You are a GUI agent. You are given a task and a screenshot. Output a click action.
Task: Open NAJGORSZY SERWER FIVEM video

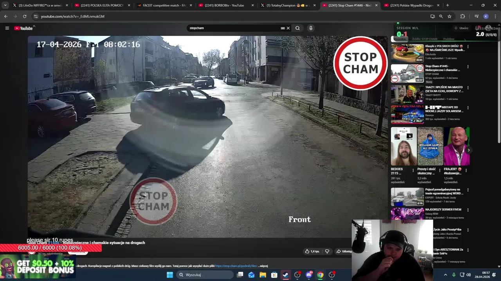pos(407,213)
